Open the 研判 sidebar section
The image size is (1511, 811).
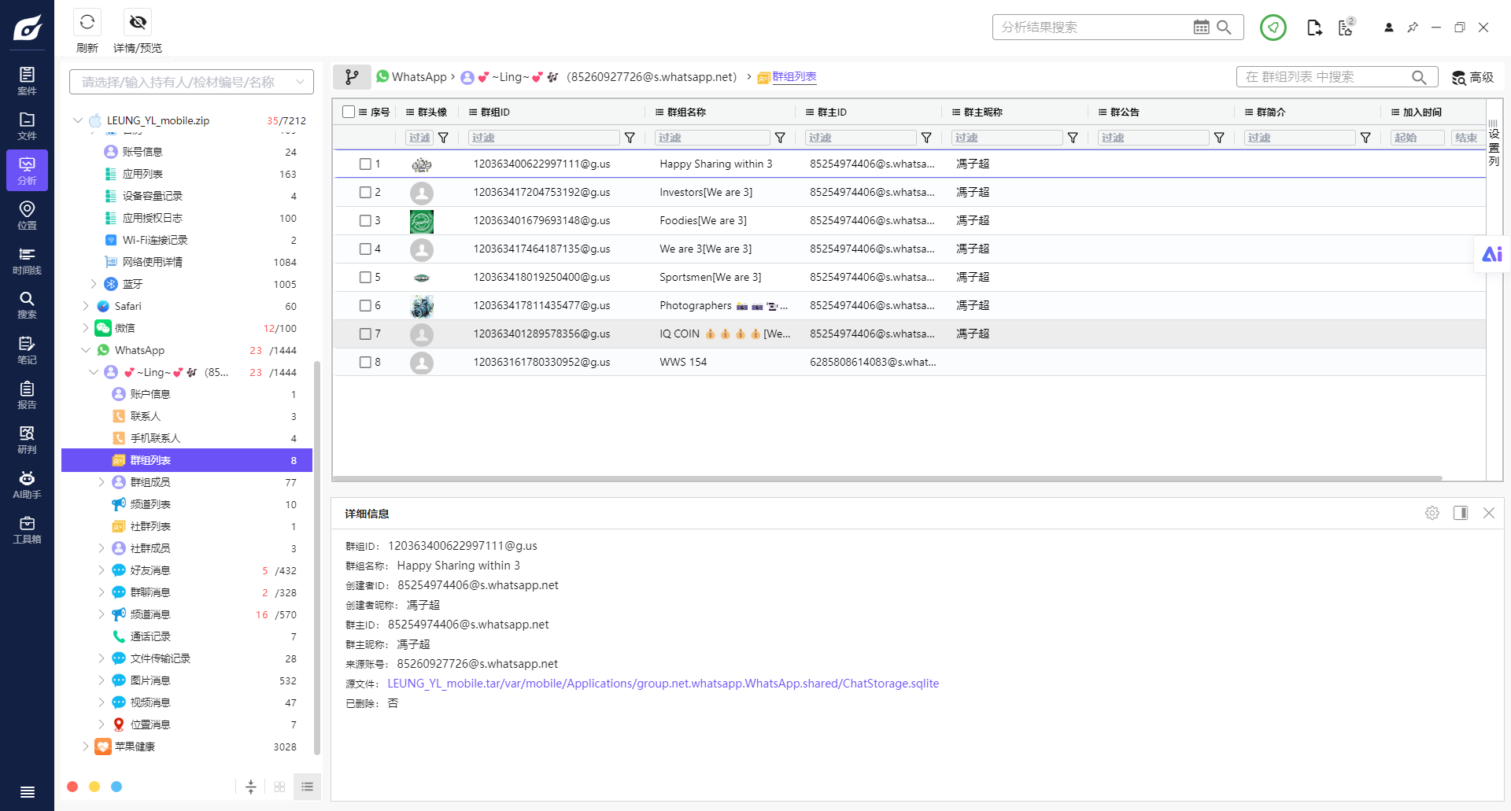[x=27, y=440]
